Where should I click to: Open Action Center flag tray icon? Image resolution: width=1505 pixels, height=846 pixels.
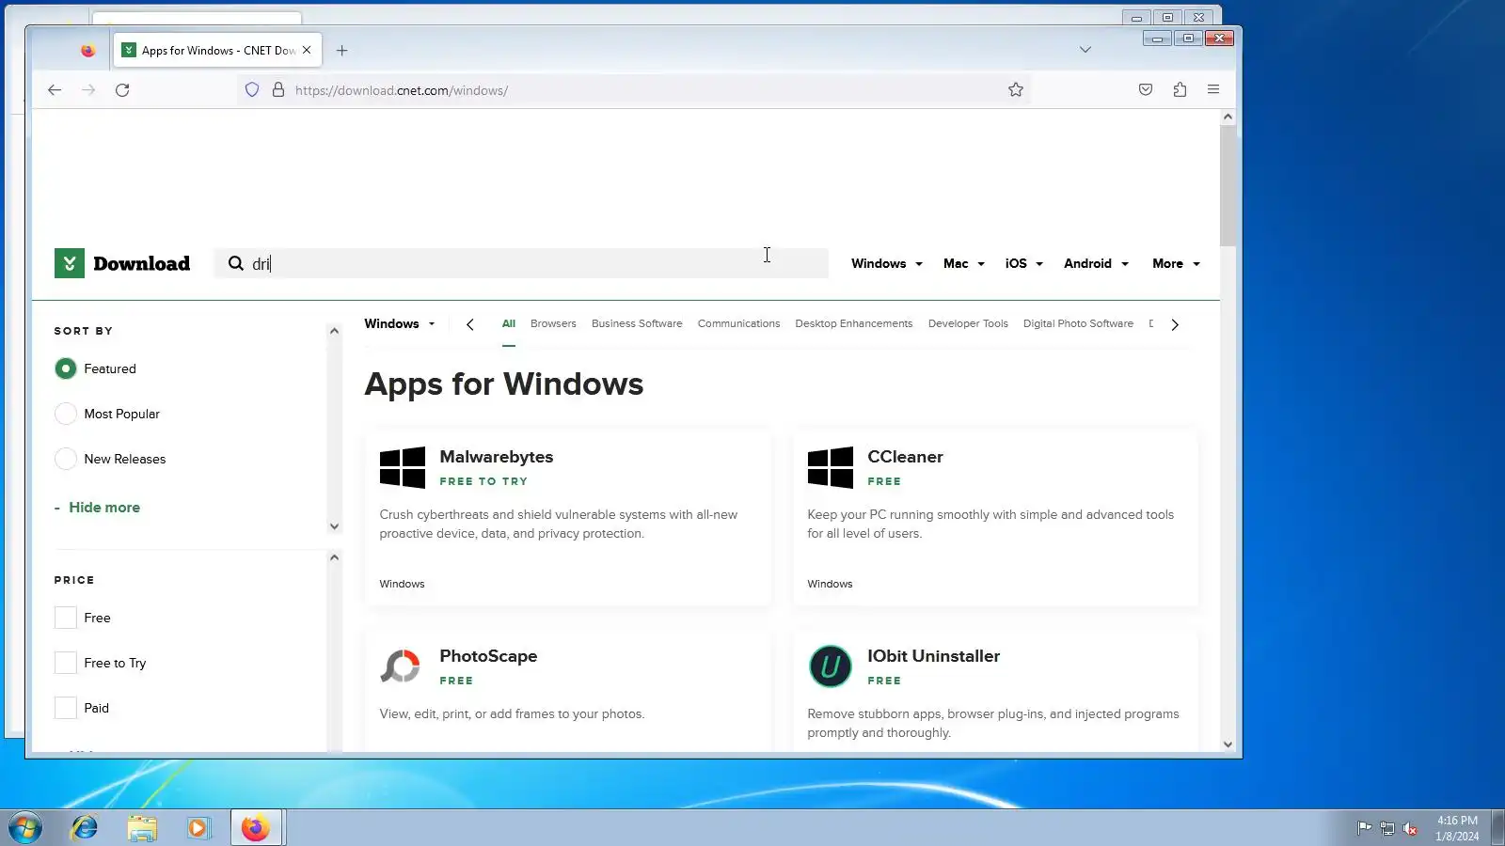click(1364, 828)
